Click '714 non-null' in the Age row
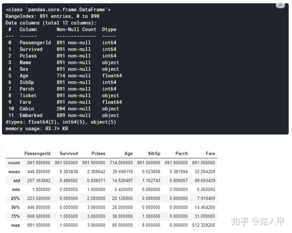 pyautogui.click(x=74, y=76)
